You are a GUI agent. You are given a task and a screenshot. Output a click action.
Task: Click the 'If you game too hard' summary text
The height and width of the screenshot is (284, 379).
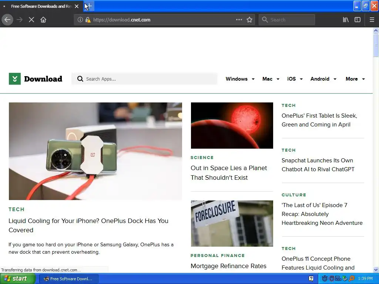[91, 248]
